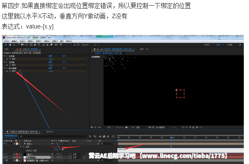This screenshot has width=249, height=164.
Task: Click the value-[x,y] expression field
Action: pos(181,150)
